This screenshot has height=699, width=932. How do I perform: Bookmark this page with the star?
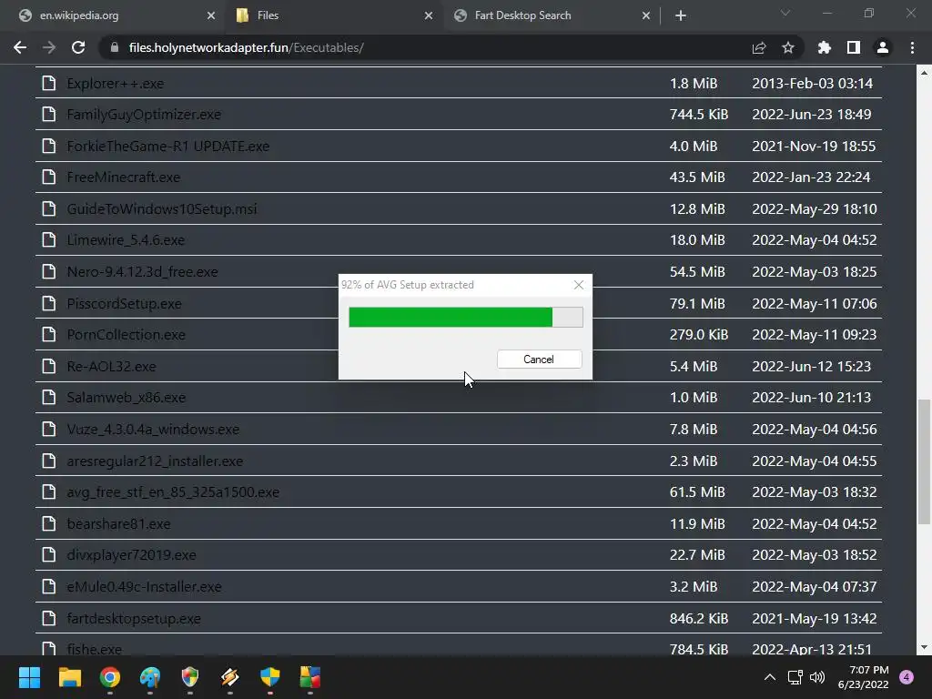788,47
